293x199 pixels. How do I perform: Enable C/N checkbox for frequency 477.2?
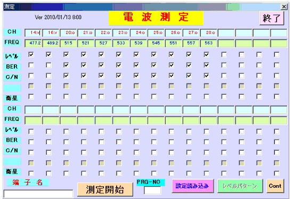coord(31,76)
